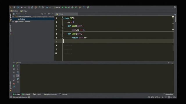The image size is (186, 104).
Task: Collapse the Youtube project folder
Action: tap(13, 17)
